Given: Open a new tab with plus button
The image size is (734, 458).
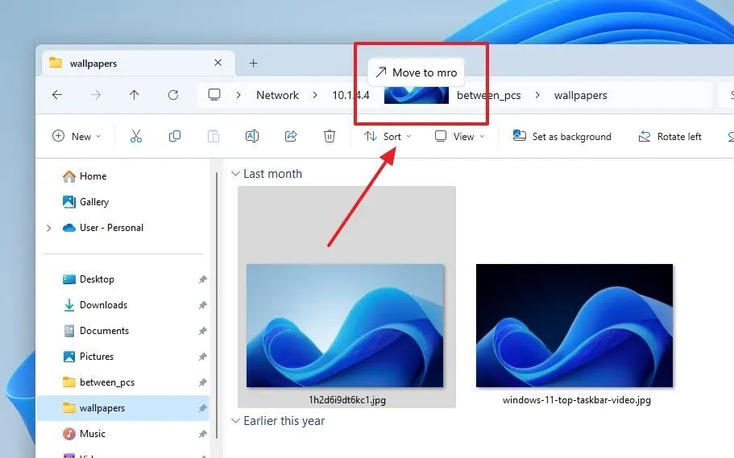Looking at the screenshot, I should tap(253, 63).
